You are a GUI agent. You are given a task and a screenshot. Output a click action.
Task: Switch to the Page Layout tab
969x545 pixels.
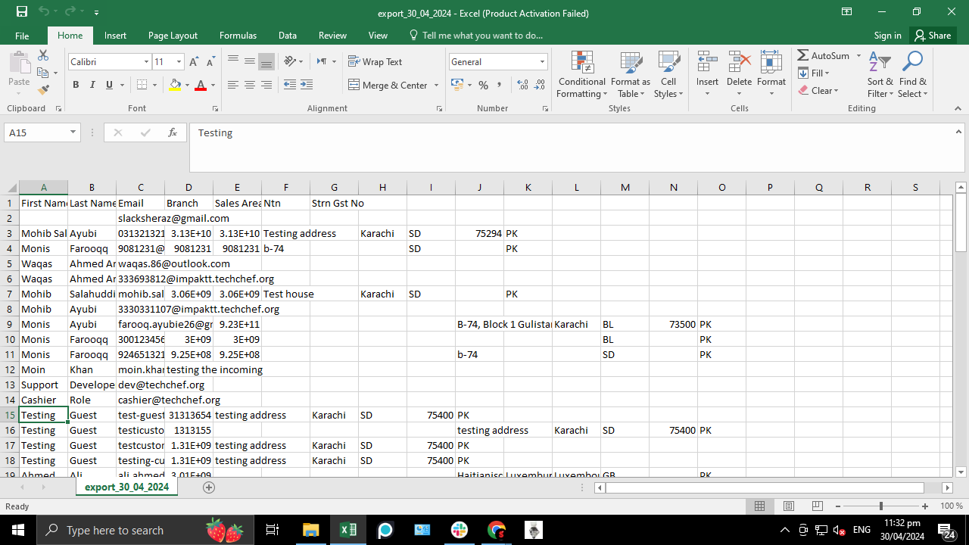[173, 36]
